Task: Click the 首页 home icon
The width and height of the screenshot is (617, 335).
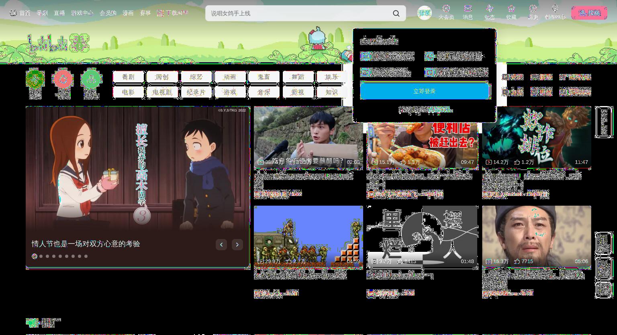Action: coord(13,13)
